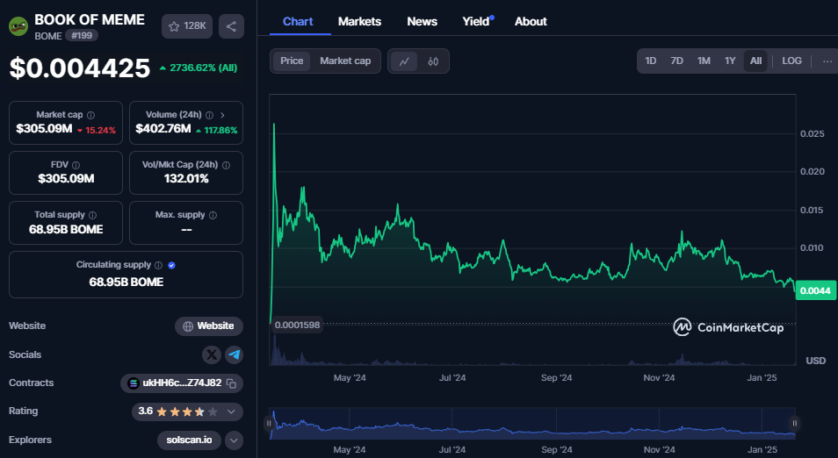Click the Circulating supply info icon
The width and height of the screenshot is (838, 458).
[158, 265]
